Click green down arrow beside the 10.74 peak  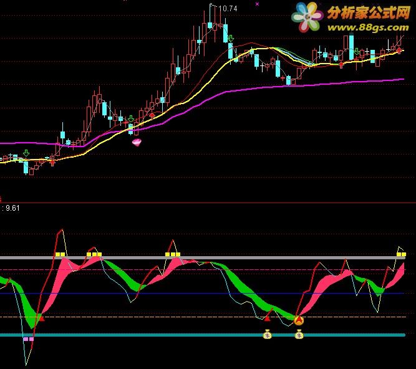click(231, 39)
